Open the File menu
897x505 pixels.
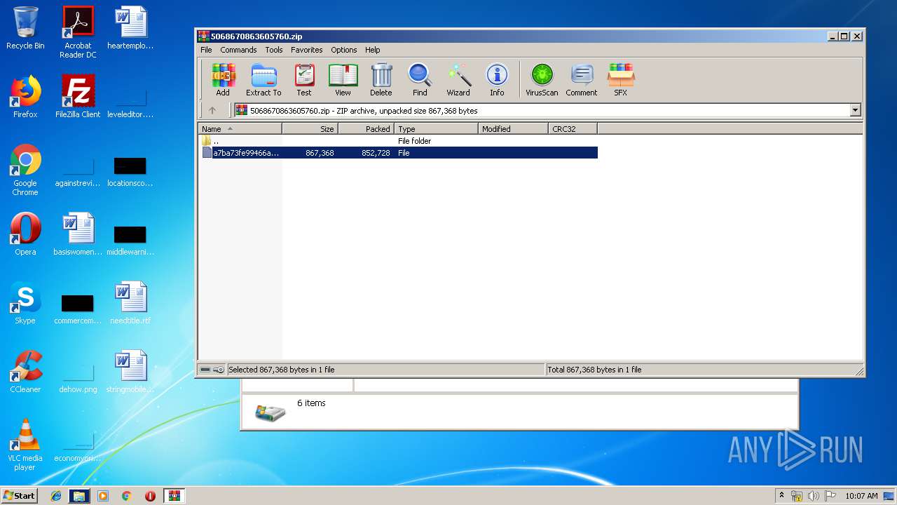click(x=206, y=50)
